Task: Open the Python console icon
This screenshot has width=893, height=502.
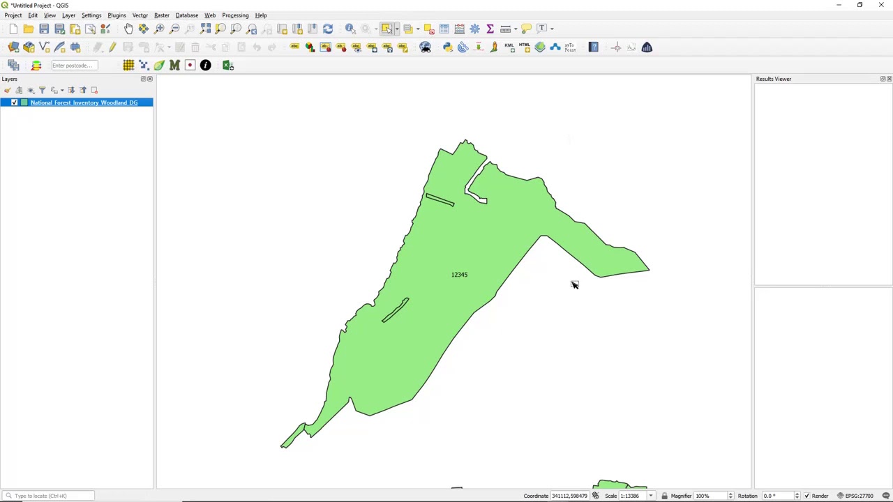Action: 448,47
